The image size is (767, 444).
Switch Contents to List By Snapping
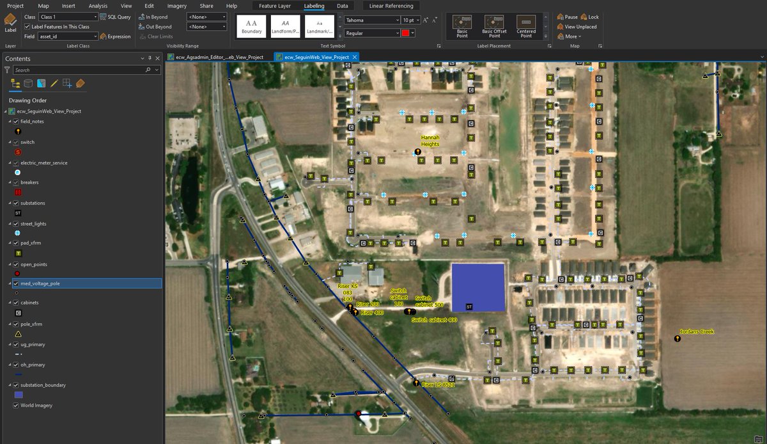(x=67, y=83)
